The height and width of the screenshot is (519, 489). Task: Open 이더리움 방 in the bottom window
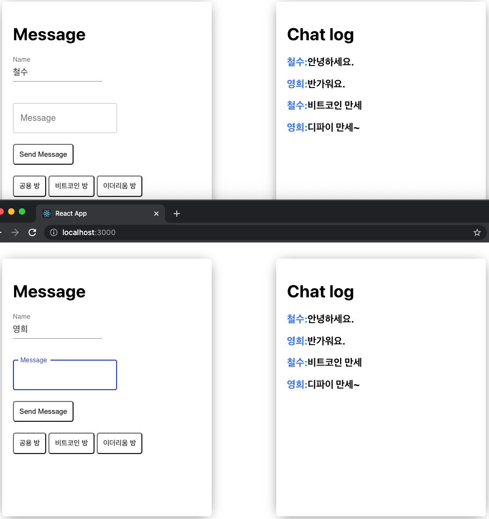(x=119, y=443)
